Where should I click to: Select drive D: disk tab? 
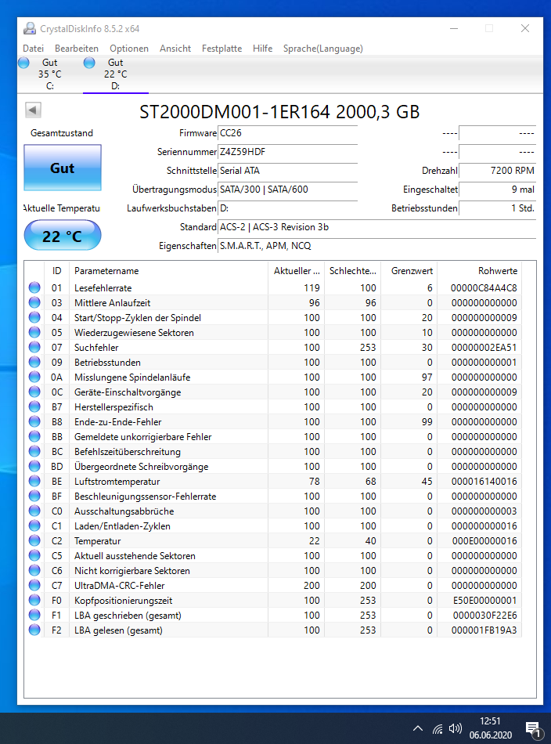(x=115, y=74)
